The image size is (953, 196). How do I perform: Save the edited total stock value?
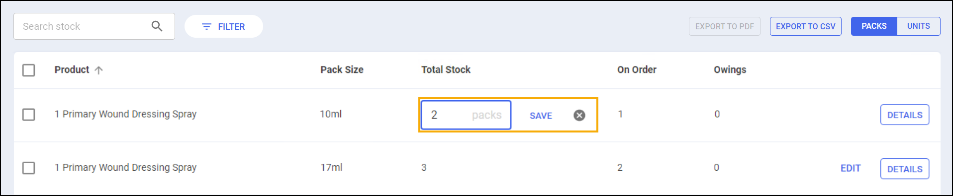[x=541, y=116]
